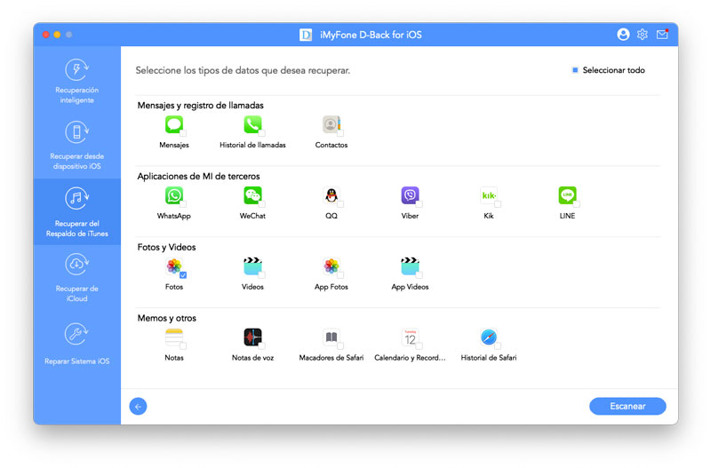Check the Contactos checkbox
Image resolution: width=711 pixels, height=468 pixels.
click(x=340, y=133)
